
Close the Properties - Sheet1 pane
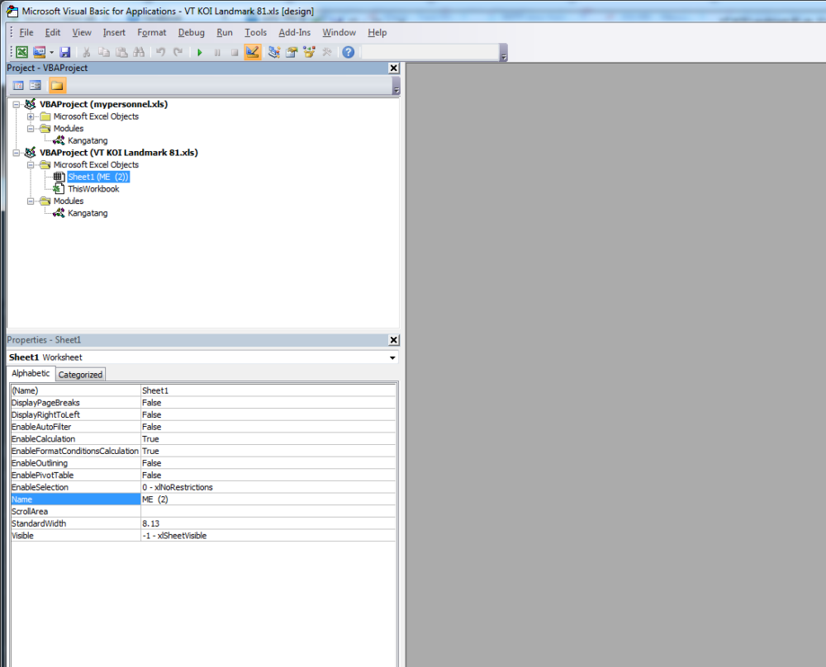click(x=393, y=340)
